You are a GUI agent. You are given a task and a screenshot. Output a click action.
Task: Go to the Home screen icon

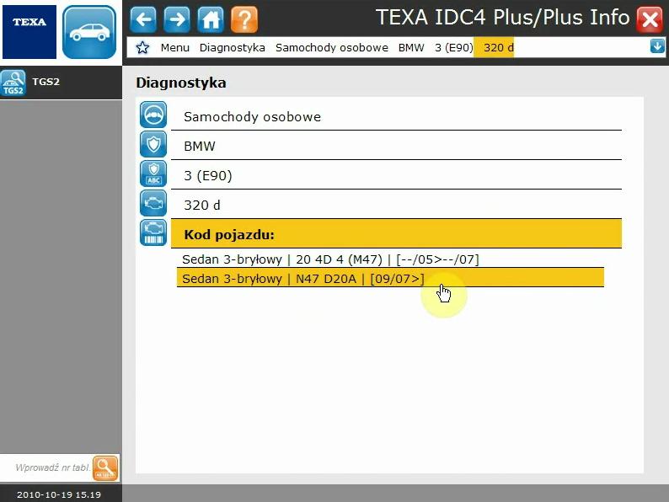coord(211,19)
